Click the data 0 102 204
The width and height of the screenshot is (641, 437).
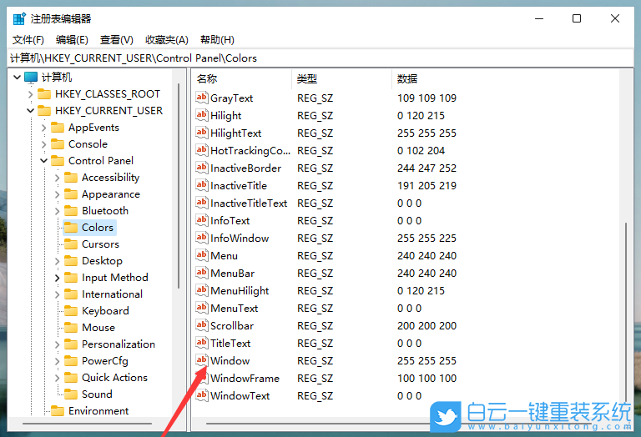click(421, 150)
